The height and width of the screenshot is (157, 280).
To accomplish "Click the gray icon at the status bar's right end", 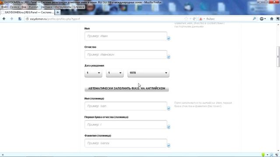I will [x=277, y=155].
